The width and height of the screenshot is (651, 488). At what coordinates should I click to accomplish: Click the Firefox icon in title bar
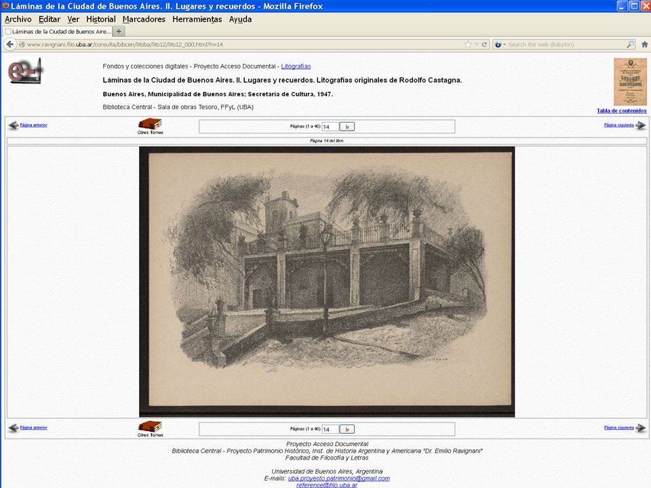tap(5, 6)
